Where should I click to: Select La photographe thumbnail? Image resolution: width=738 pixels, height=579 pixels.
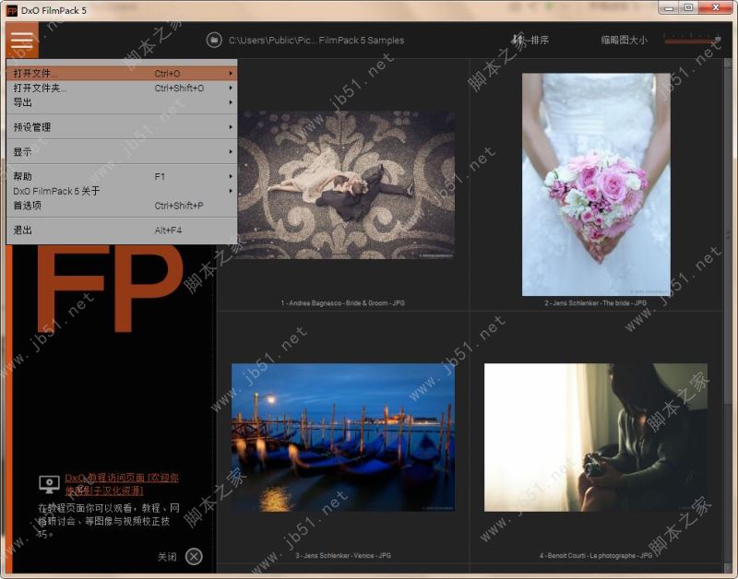coord(596,437)
